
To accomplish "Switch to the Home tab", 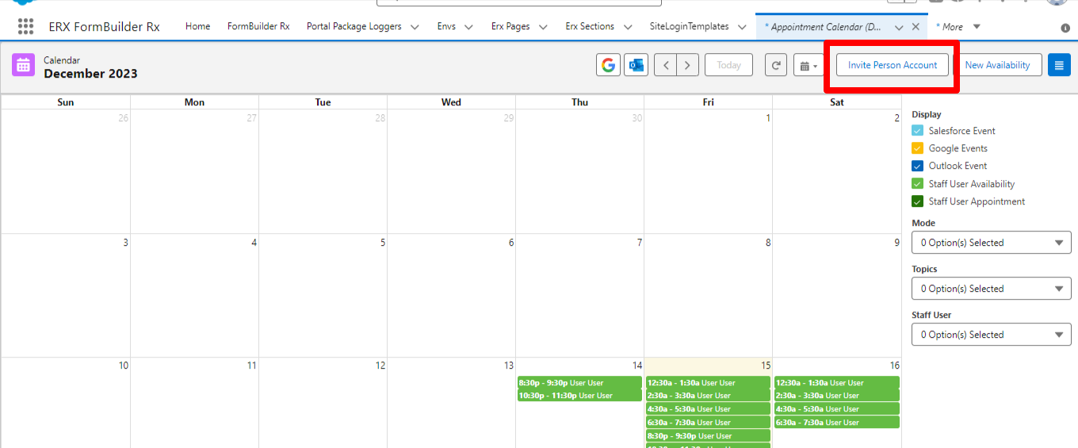I will pyautogui.click(x=197, y=26).
